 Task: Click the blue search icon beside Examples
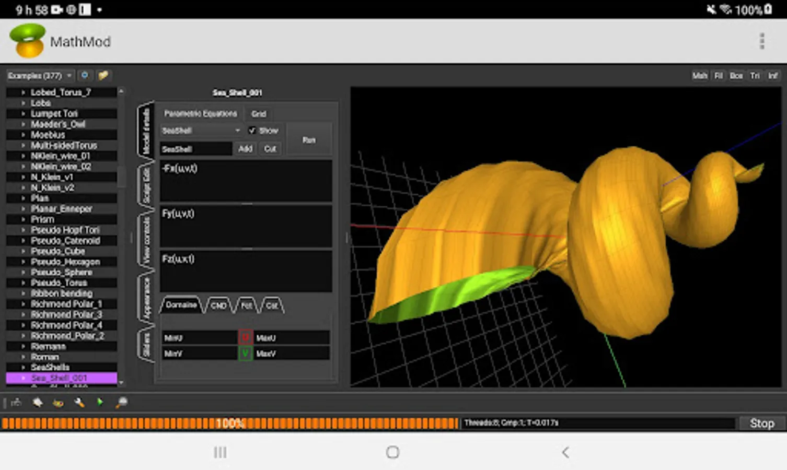[x=85, y=76]
